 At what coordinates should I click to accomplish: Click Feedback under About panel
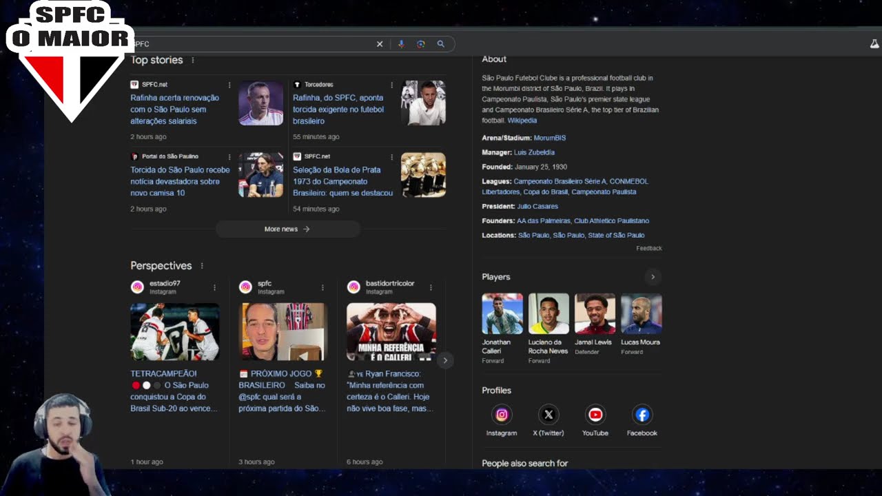[x=649, y=249]
